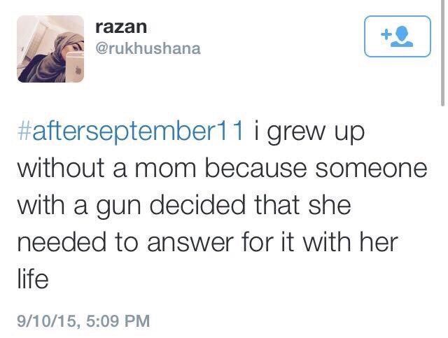The width and height of the screenshot is (448, 338).
Task: Click the follow user button
Action: 395,36
